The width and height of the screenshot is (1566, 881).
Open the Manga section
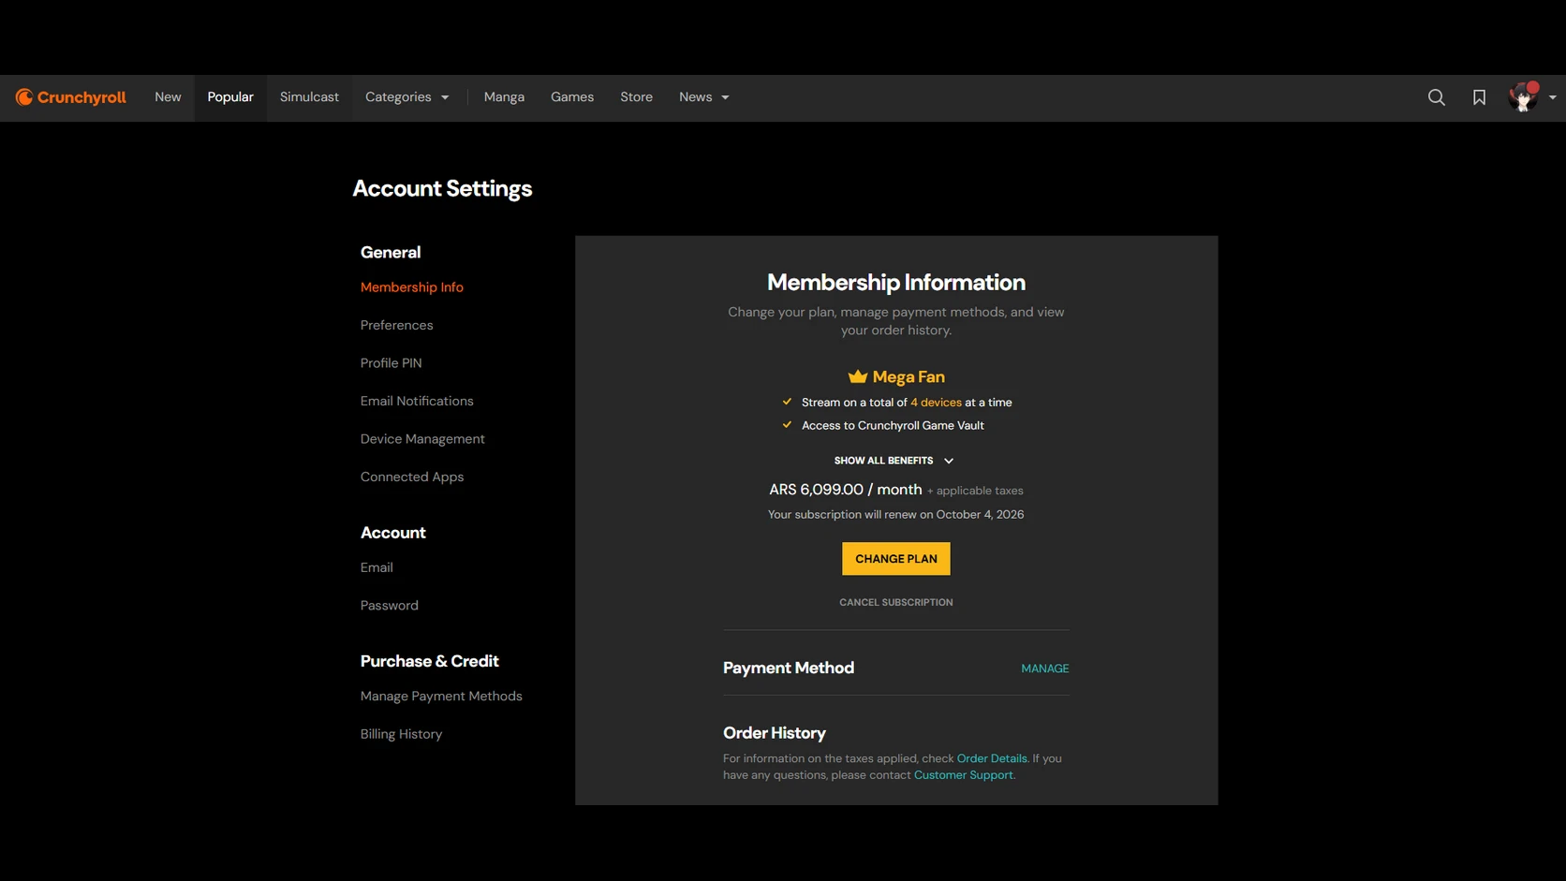pyautogui.click(x=504, y=97)
